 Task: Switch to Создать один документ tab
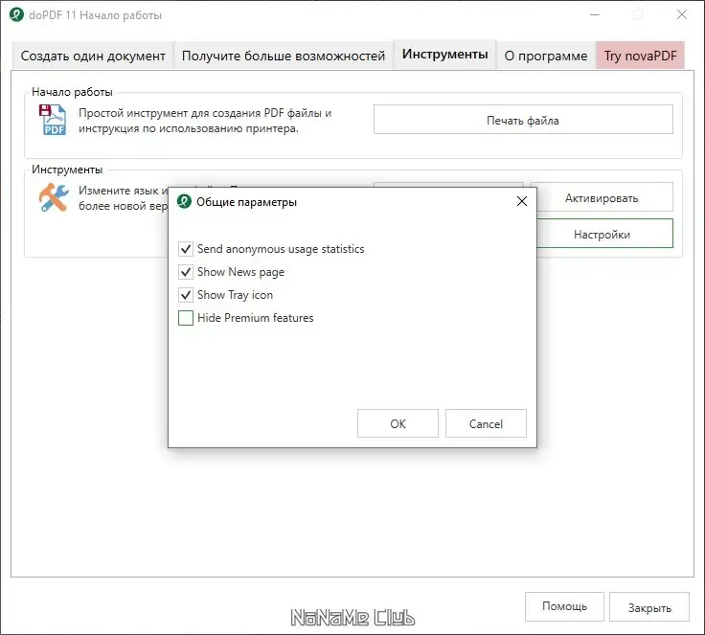click(93, 56)
